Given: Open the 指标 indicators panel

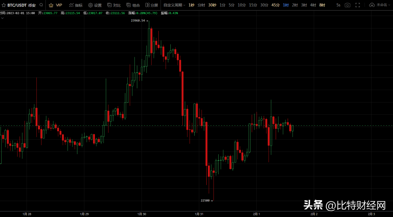Looking at the screenshot, I should [x=76, y=5].
